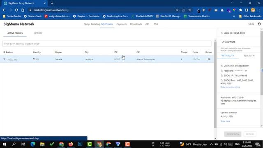Click the Akamai Technologies ISP cell
Screen dimensions: 263x148
pyautogui.click(x=145, y=59)
